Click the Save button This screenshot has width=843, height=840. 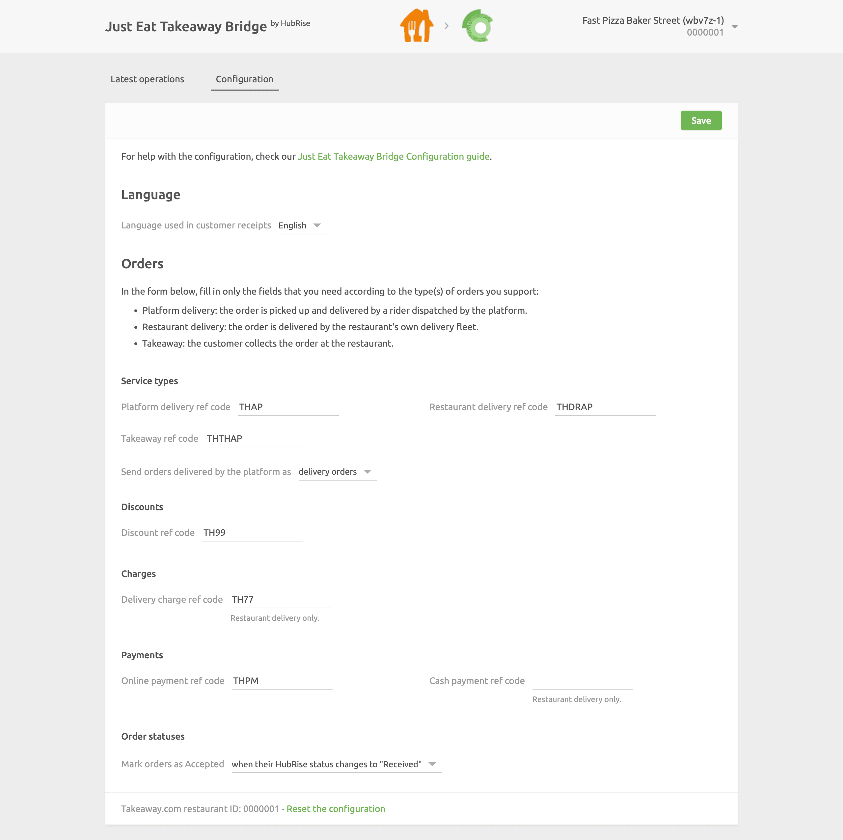pos(701,120)
